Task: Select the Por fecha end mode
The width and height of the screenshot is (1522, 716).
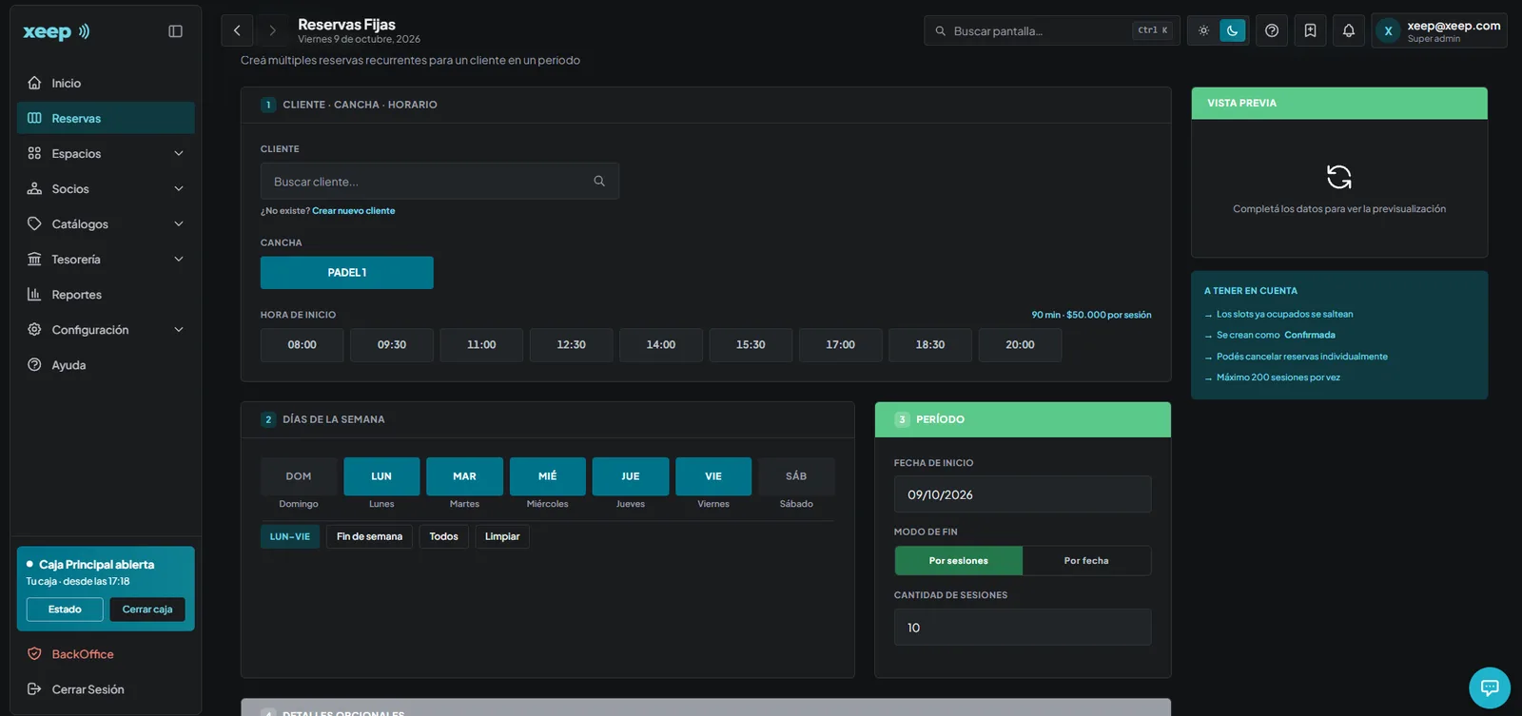Action: [1086, 561]
